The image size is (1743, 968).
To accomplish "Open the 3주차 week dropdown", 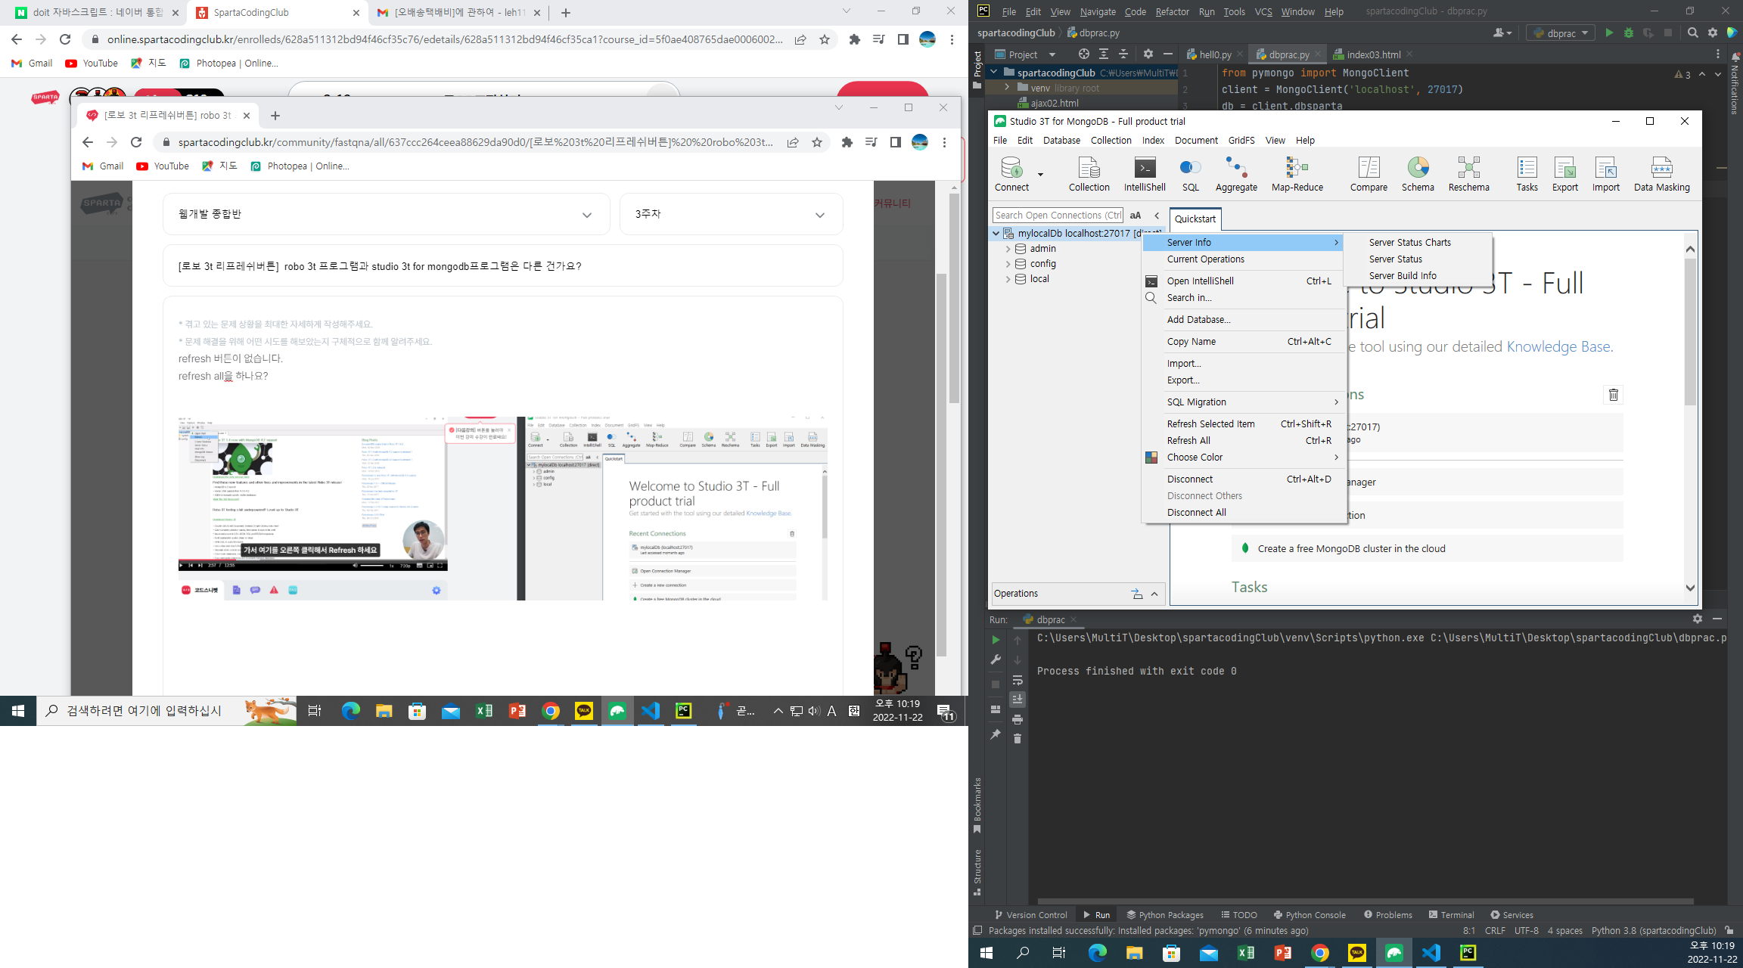I will pos(731,215).
